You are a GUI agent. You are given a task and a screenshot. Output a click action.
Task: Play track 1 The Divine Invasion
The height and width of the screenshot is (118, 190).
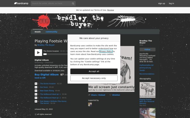(x=36, y=84)
